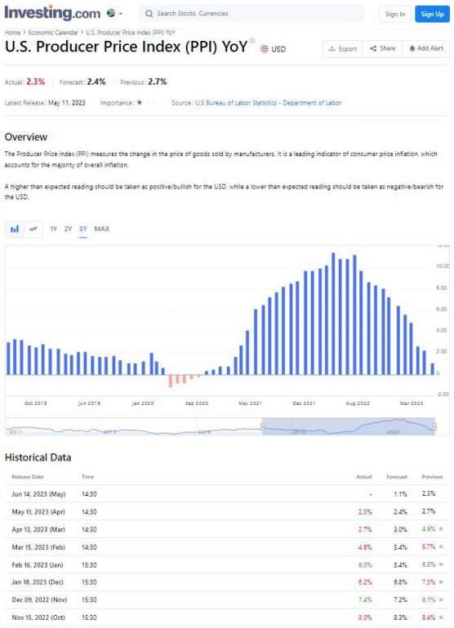Click the USD flag icon
This screenshot has width=454, height=628.
[x=265, y=49]
